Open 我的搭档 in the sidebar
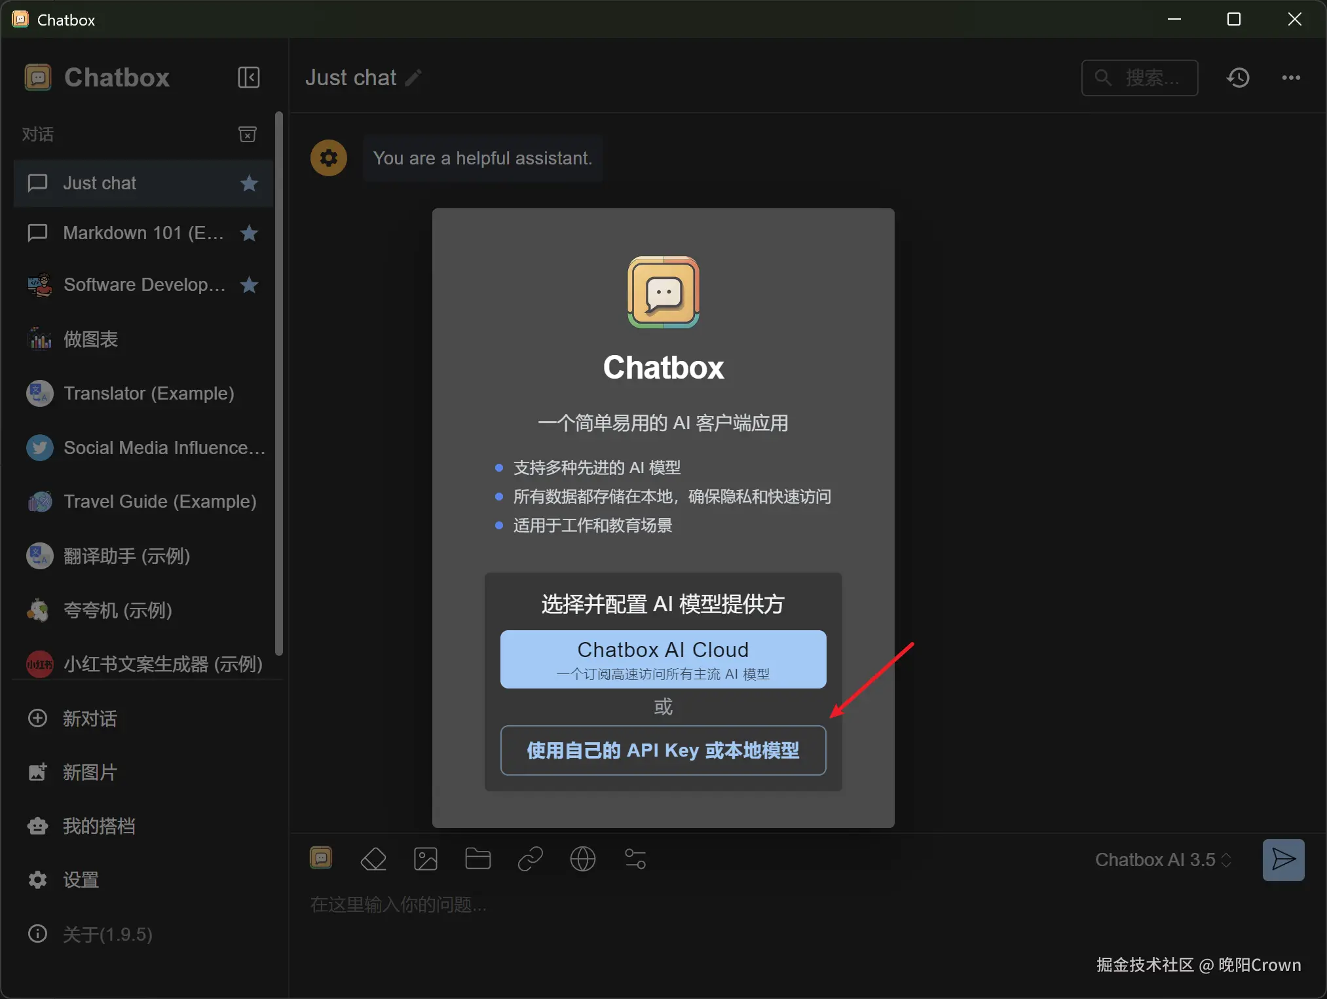 [98, 826]
